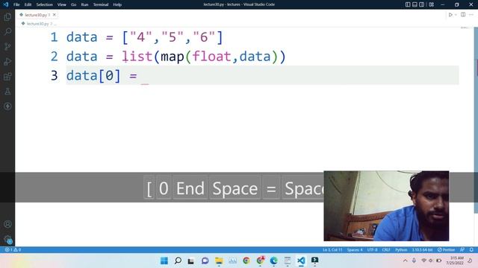The height and width of the screenshot is (268, 478).
Task: Close the lecture30.py tab
Action: 55,15
